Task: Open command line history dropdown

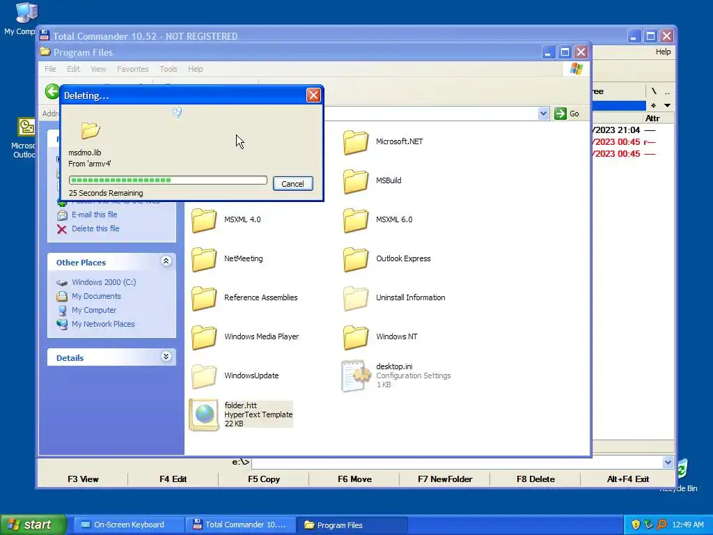Action: (668, 463)
